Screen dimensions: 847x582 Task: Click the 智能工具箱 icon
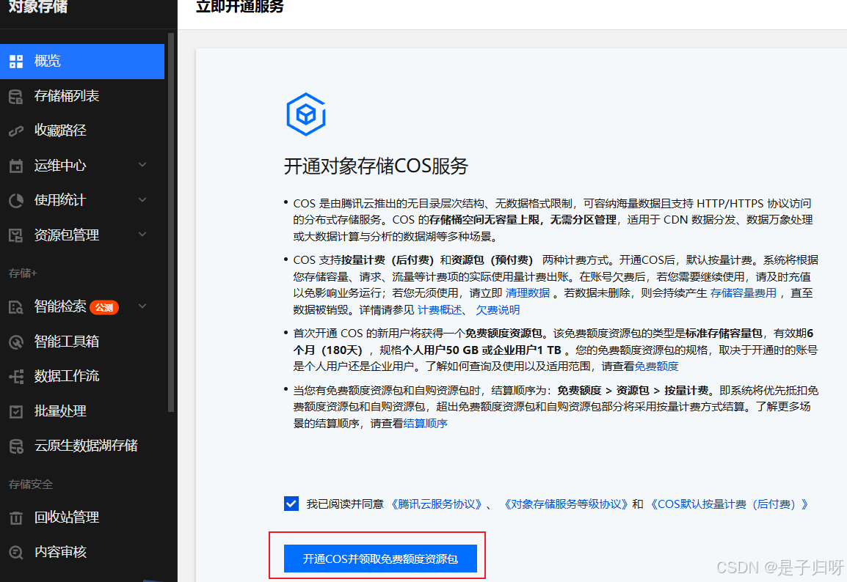(16, 342)
